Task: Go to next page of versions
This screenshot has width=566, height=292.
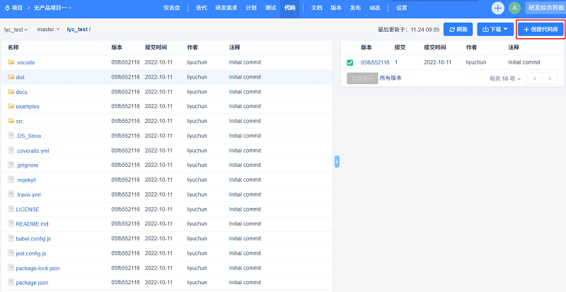Action: 550,78
